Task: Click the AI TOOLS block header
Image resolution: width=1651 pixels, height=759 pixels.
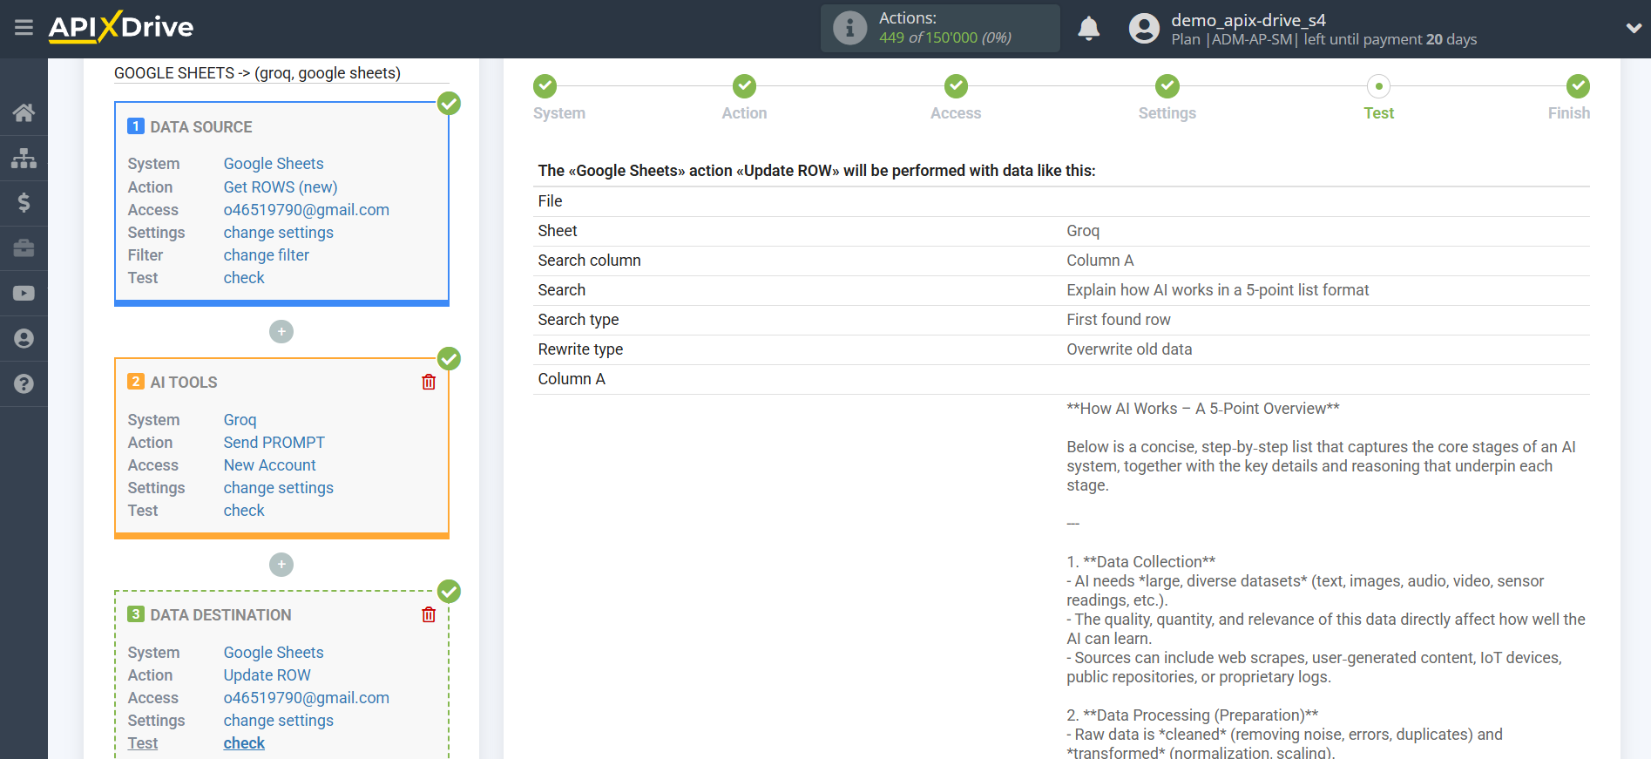Action: click(x=184, y=383)
